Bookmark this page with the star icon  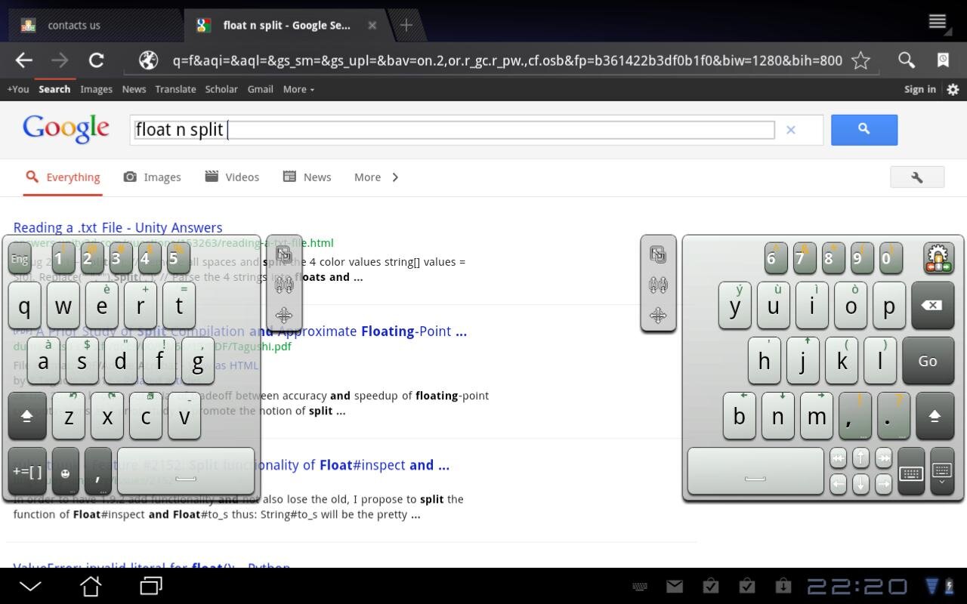point(860,60)
